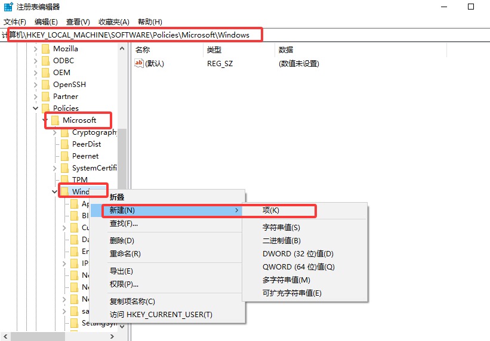Click the horizontal scrollbar left arrow
This screenshot has width=490, height=341.
[5, 336]
